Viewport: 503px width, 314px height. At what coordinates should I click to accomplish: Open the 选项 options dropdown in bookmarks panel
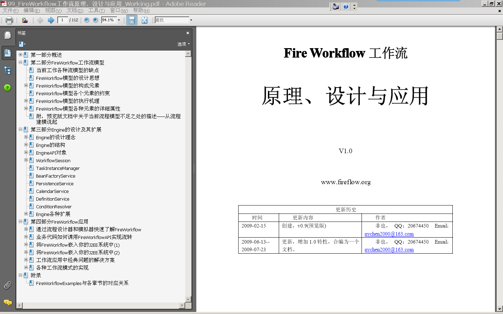(183, 44)
